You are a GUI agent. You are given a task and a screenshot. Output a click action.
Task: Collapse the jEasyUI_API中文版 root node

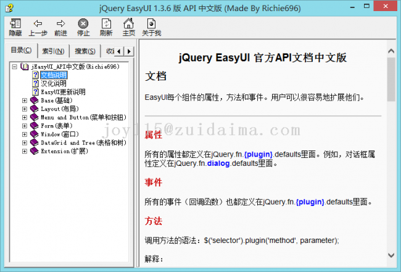pyautogui.click(x=14, y=66)
